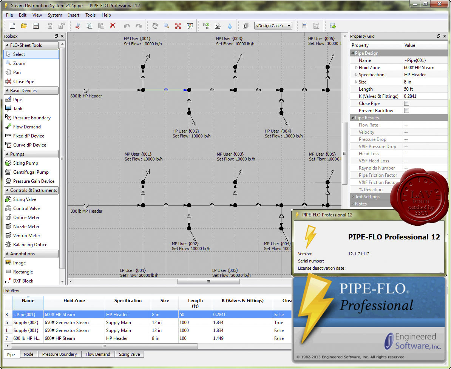Choose the Orifice Meter tool
This screenshot has width=451, height=369.
click(x=31, y=218)
